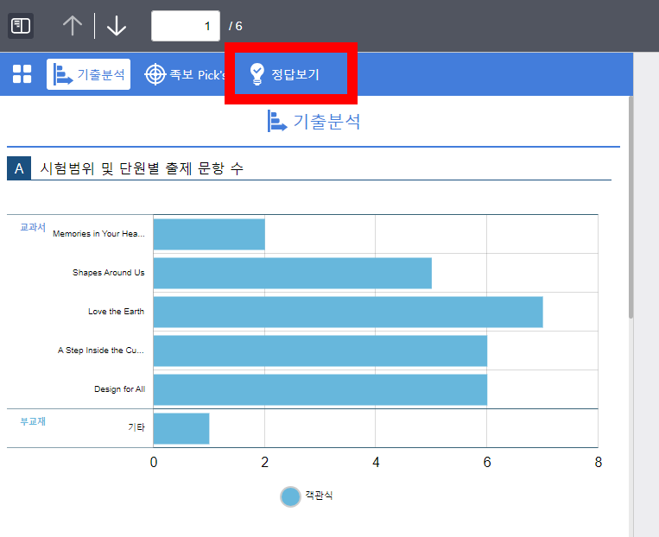
Task: Select the Memories in Your Hea... bar
Action: [x=209, y=234]
